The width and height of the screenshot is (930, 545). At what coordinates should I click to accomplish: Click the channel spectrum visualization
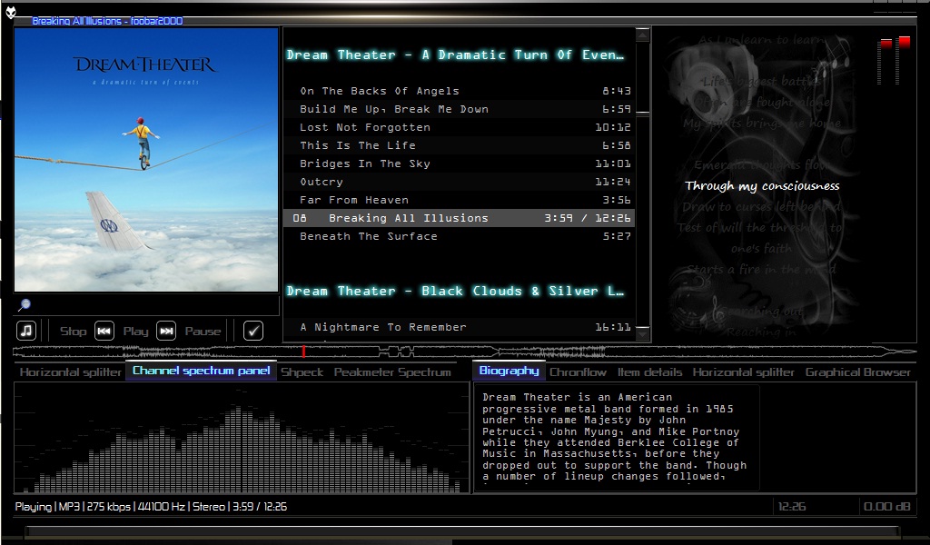point(242,438)
